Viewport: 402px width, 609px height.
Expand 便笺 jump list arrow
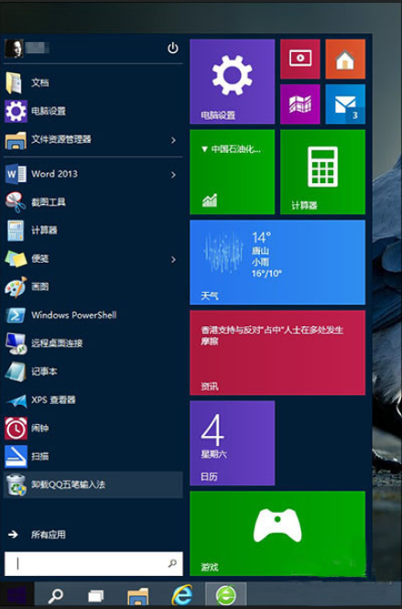point(173,259)
